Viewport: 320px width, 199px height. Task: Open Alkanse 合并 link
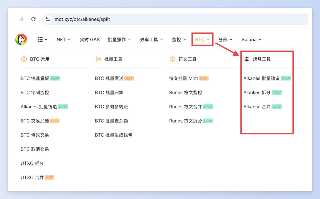pyautogui.click(x=257, y=107)
